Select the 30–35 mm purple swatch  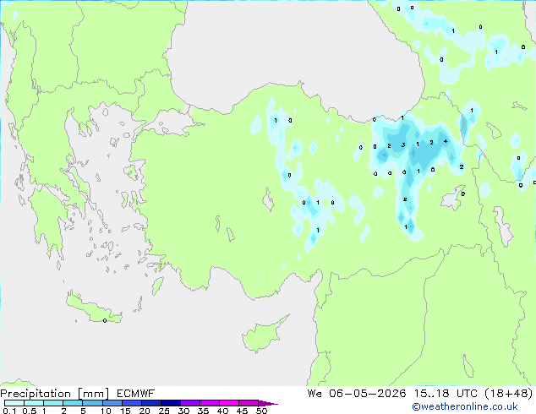click(190, 403)
